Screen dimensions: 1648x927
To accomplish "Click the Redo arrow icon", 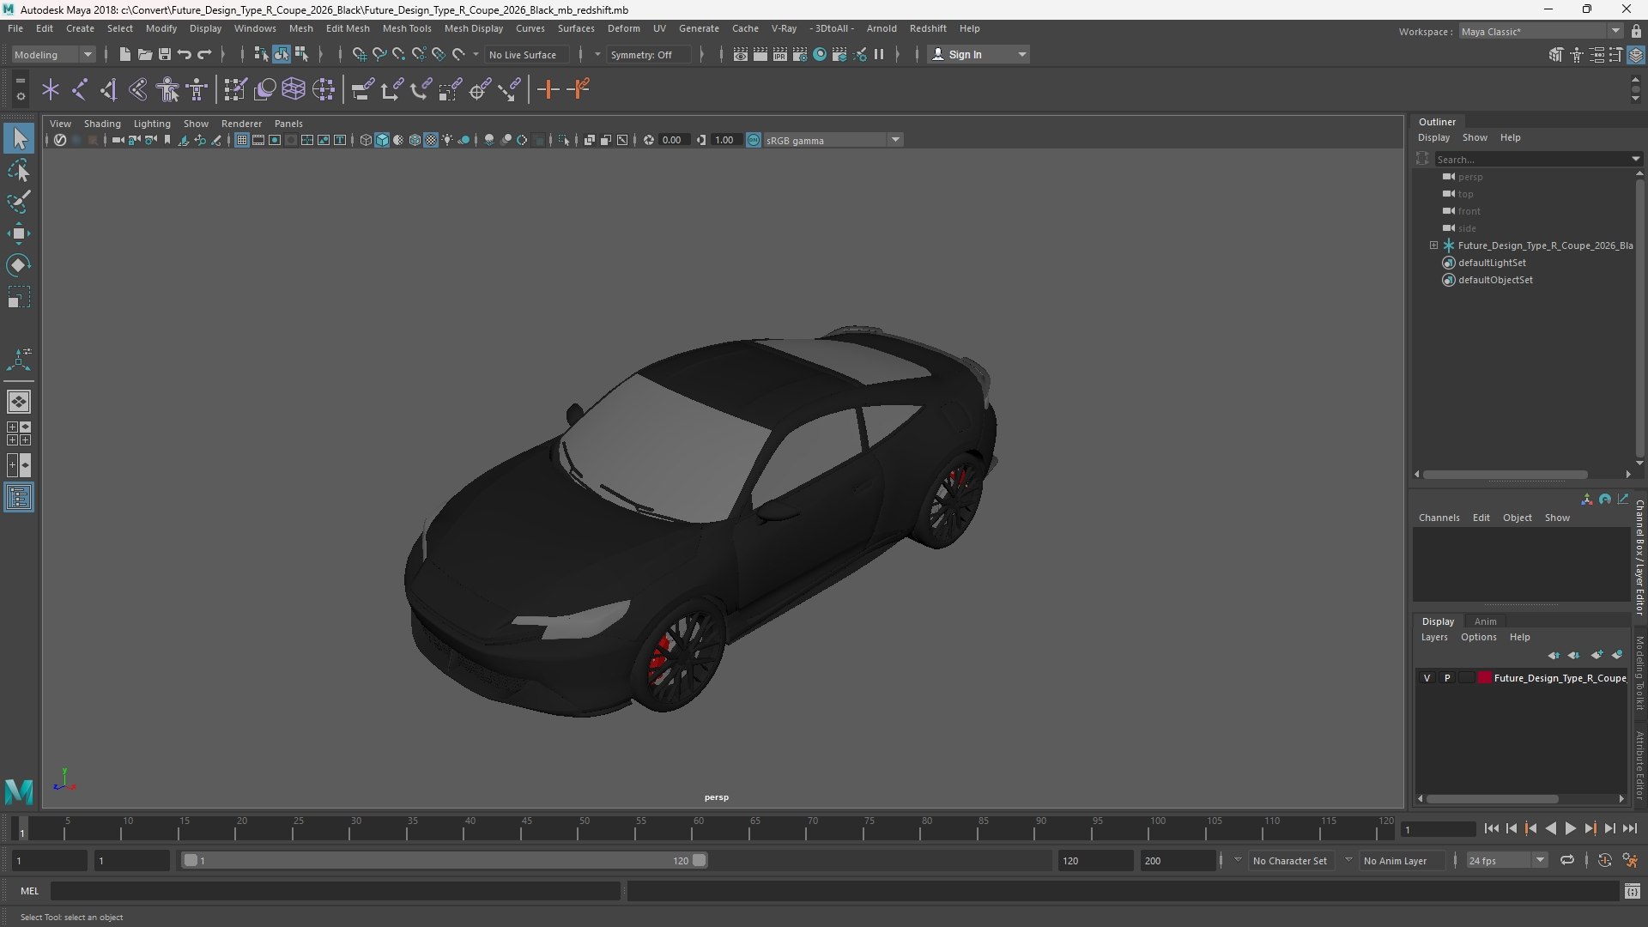I will tap(204, 54).
